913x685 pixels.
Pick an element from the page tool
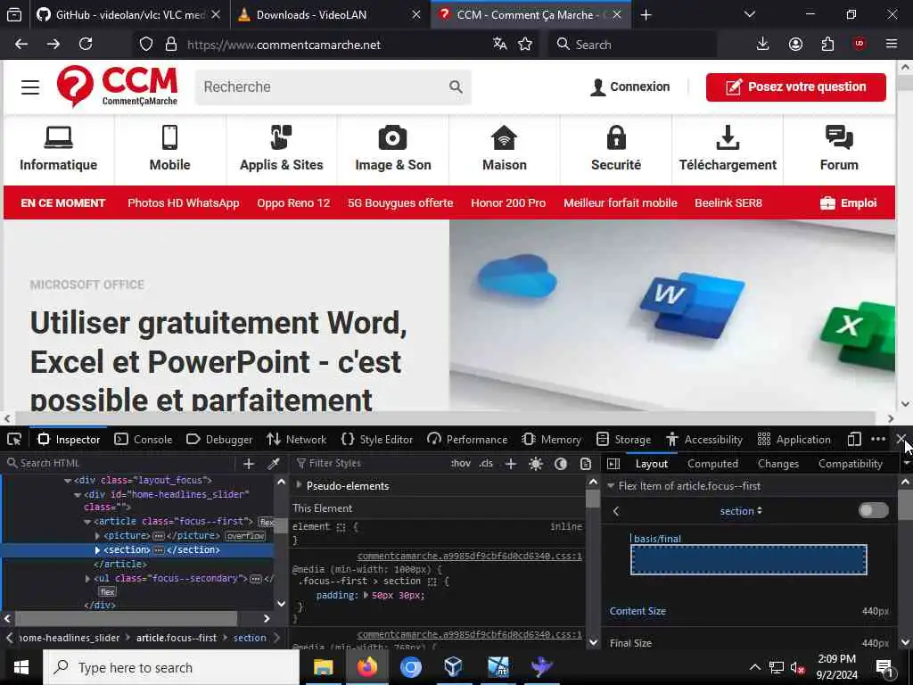pyautogui.click(x=14, y=439)
